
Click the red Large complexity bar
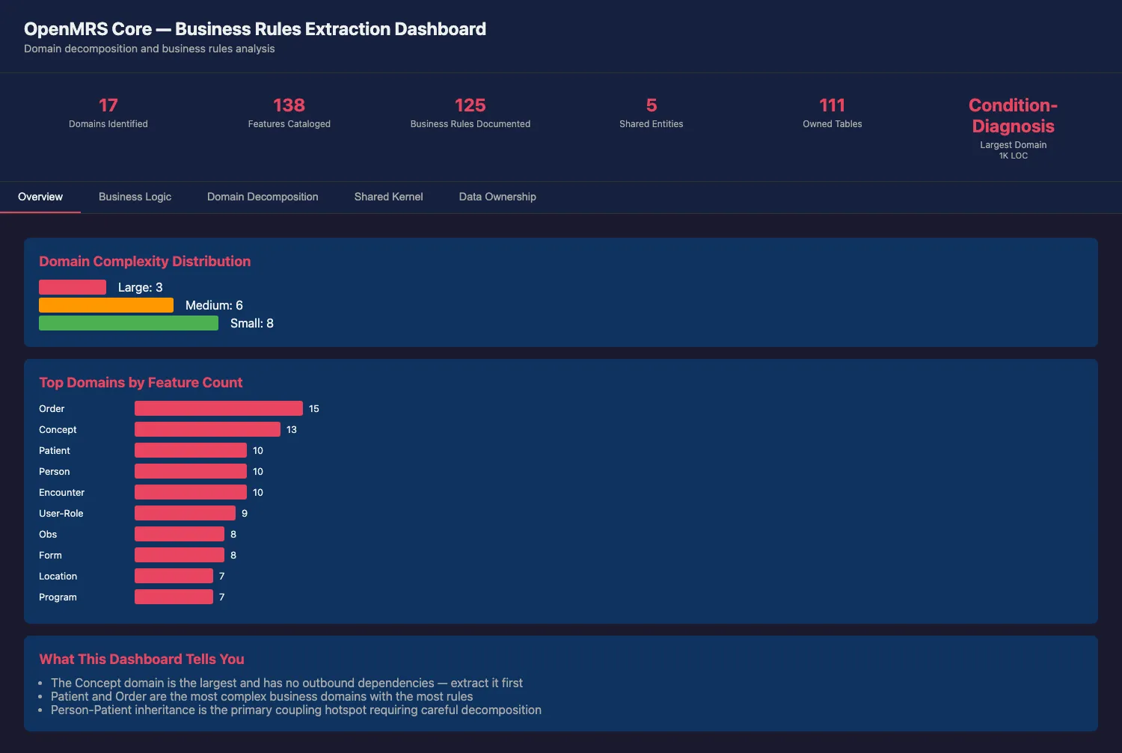(73, 287)
